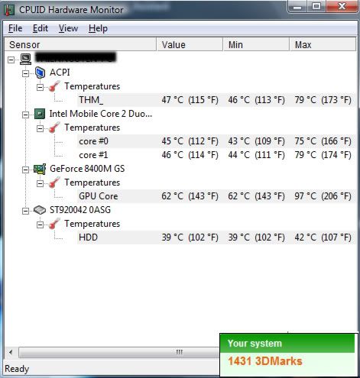Click the horizontal scrollbar left arrow
The width and height of the screenshot is (360, 378).
[x=11, y=353]
